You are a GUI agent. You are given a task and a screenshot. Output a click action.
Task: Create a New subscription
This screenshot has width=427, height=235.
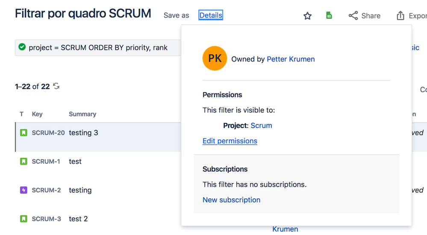[231, 200]
